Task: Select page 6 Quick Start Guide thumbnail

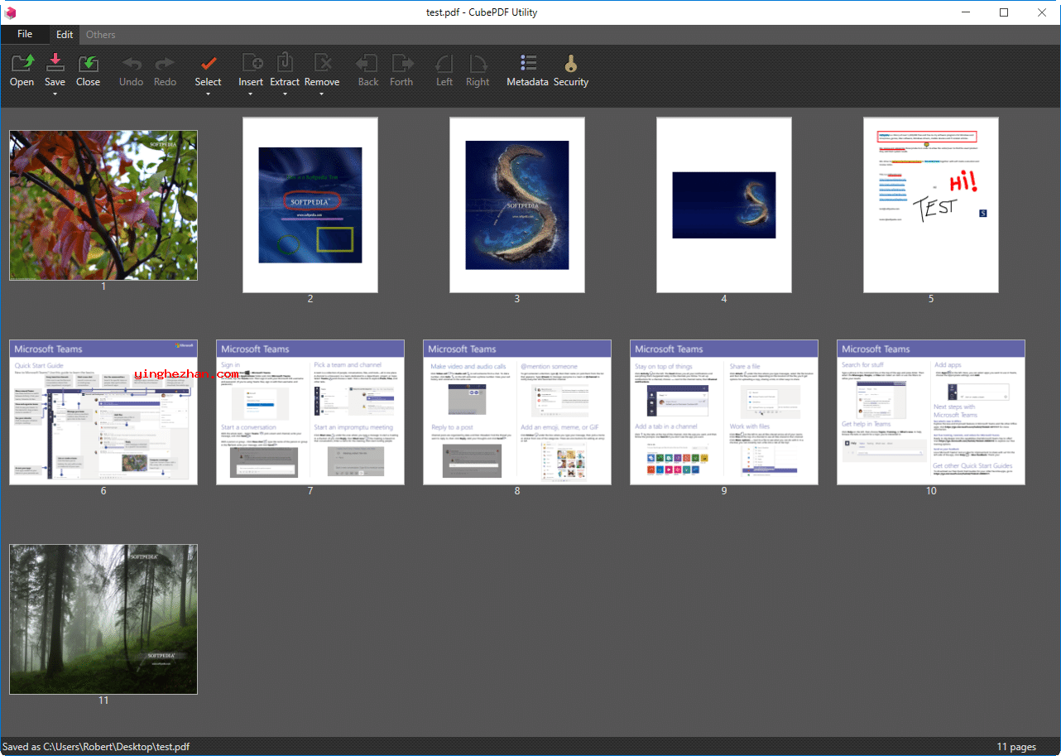Action: pos(103,412)
